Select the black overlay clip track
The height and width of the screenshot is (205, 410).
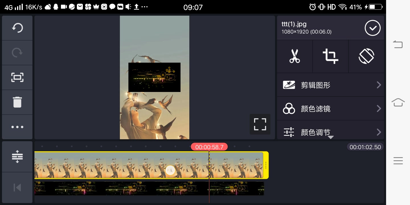click(149, 188)
